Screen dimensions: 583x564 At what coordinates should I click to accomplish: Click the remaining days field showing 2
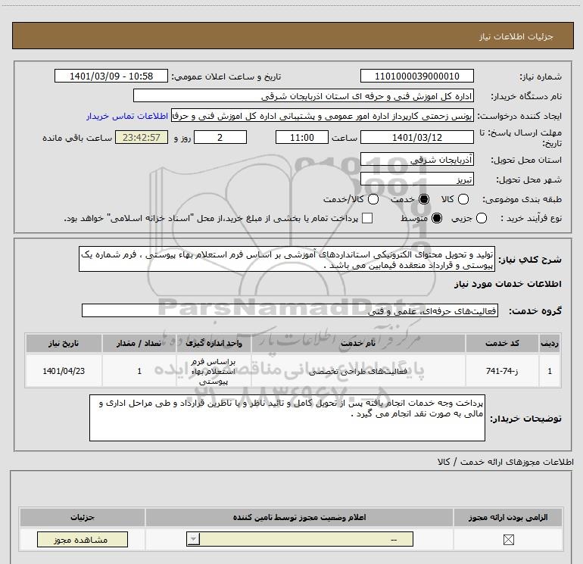[x=220, y=137]
